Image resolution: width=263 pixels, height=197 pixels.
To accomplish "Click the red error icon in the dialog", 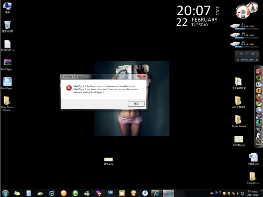I will pyautogui.click(x=69, y=87).
